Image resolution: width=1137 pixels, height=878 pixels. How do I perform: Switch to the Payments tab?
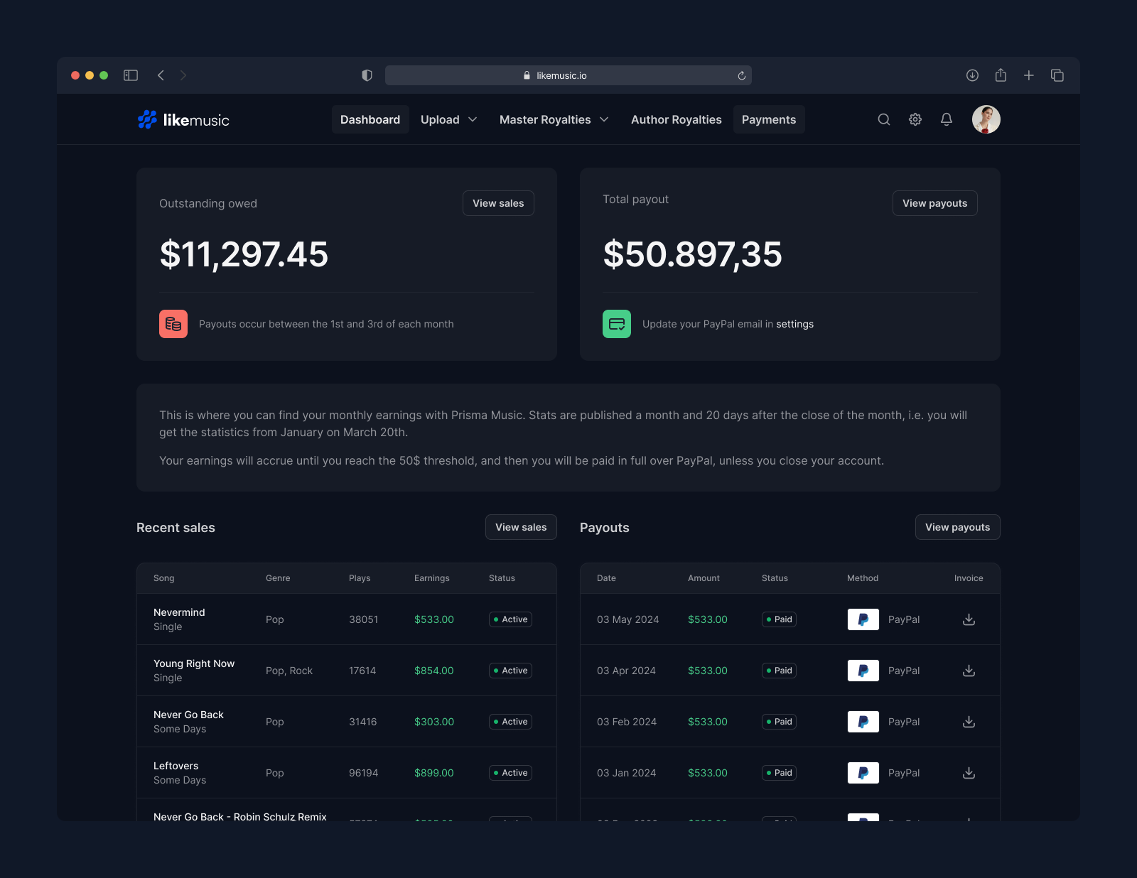tap(769, 119)
